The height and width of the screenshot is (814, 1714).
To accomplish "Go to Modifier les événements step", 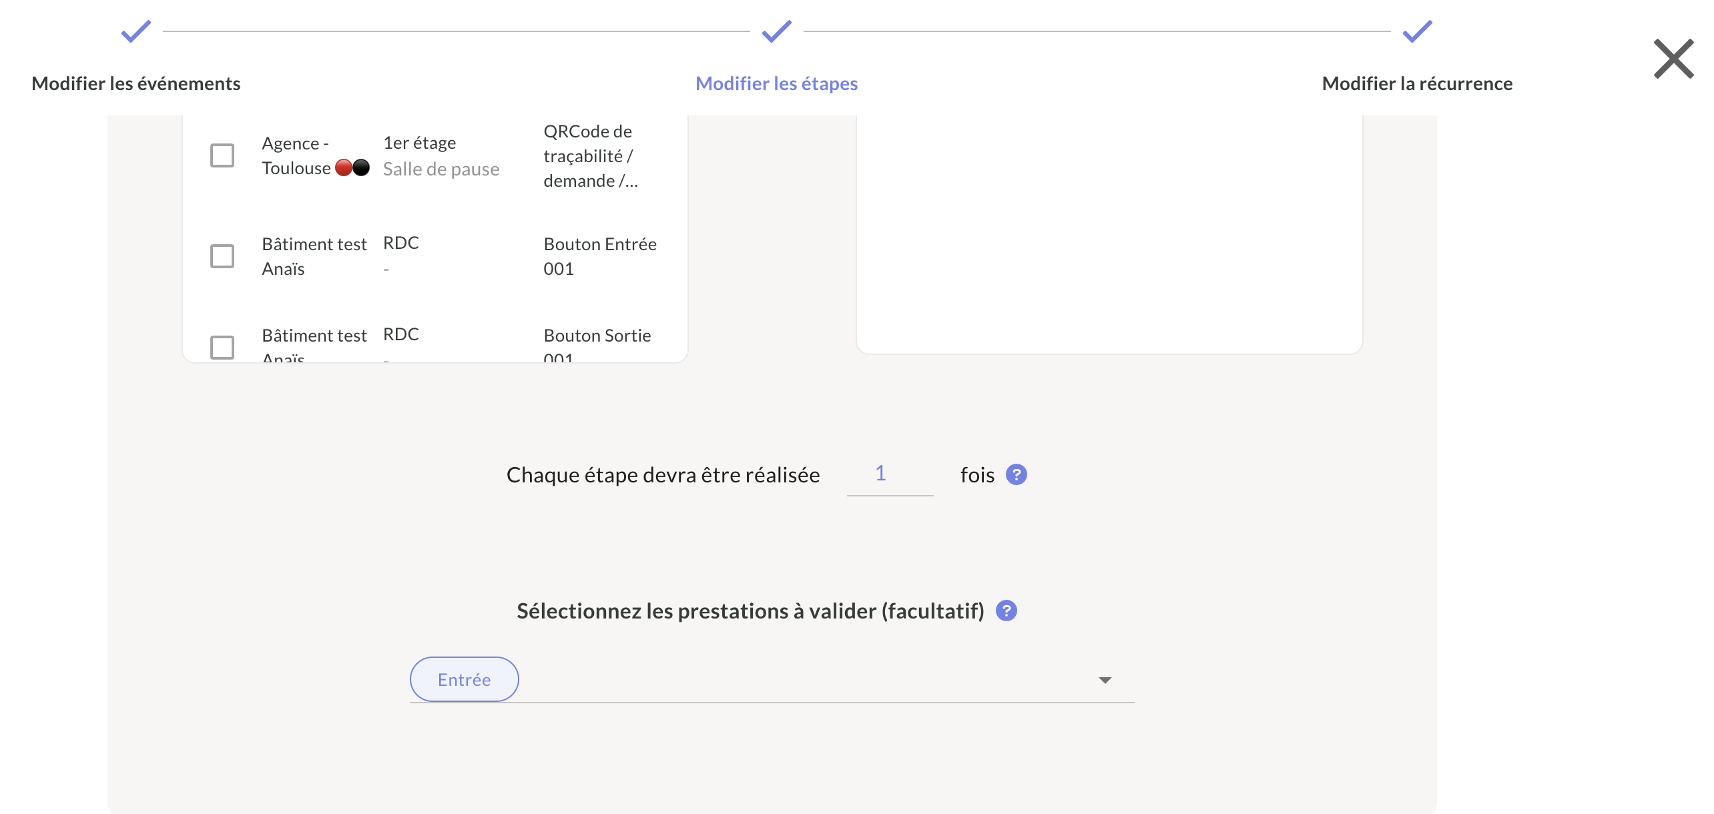I will tap(136, 83).
